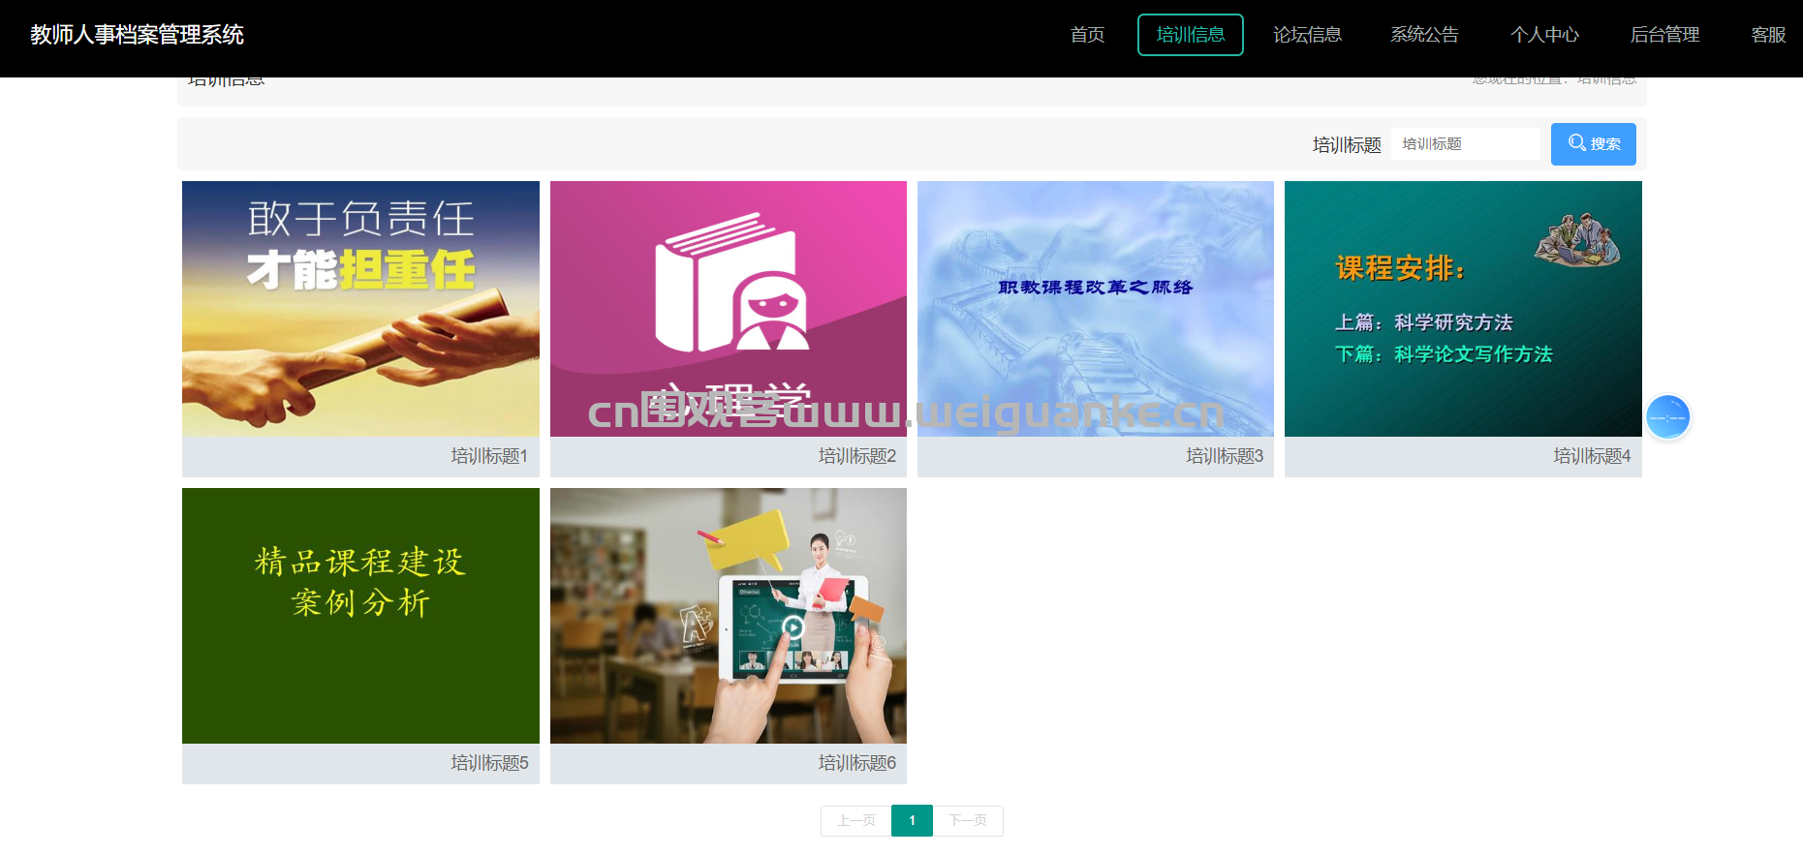
Task: Open 系统公告 from the top menu
Action: click(1424, 35)
